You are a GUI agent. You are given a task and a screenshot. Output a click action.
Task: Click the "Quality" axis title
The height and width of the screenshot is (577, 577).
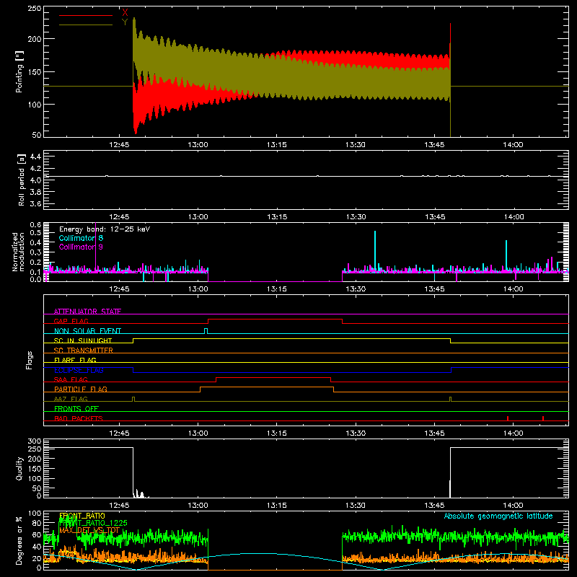19,468
